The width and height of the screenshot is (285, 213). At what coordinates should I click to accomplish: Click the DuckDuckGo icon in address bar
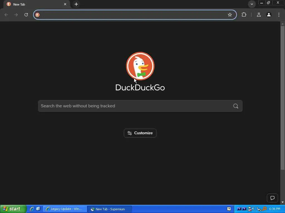point(38,15)
